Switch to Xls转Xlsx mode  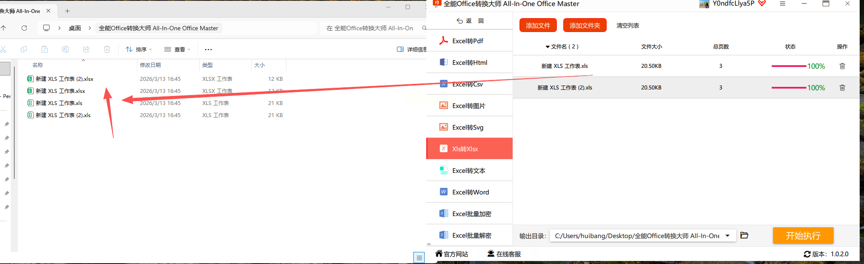(x=470, y=149)
